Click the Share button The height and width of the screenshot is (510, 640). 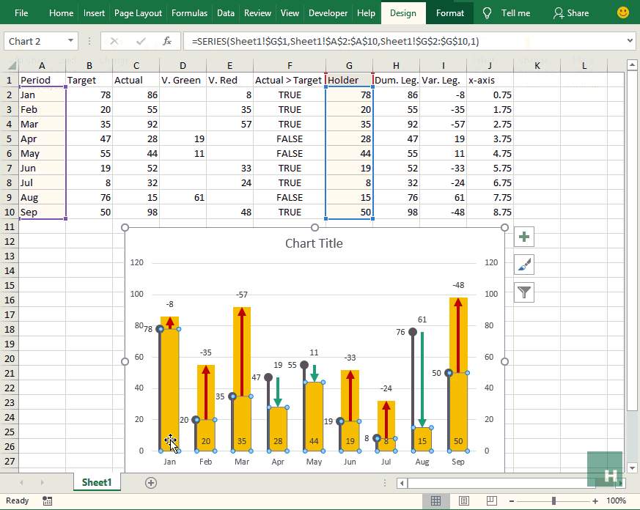point(571,13)
